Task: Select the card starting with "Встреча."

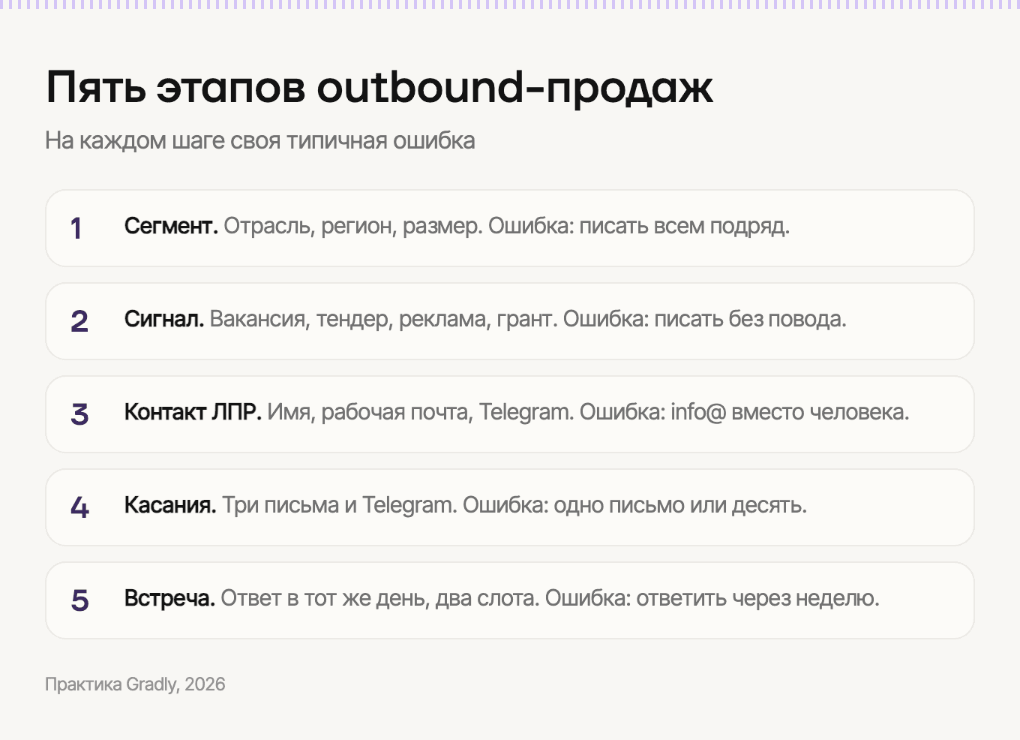Action: (x=510, y=600)
